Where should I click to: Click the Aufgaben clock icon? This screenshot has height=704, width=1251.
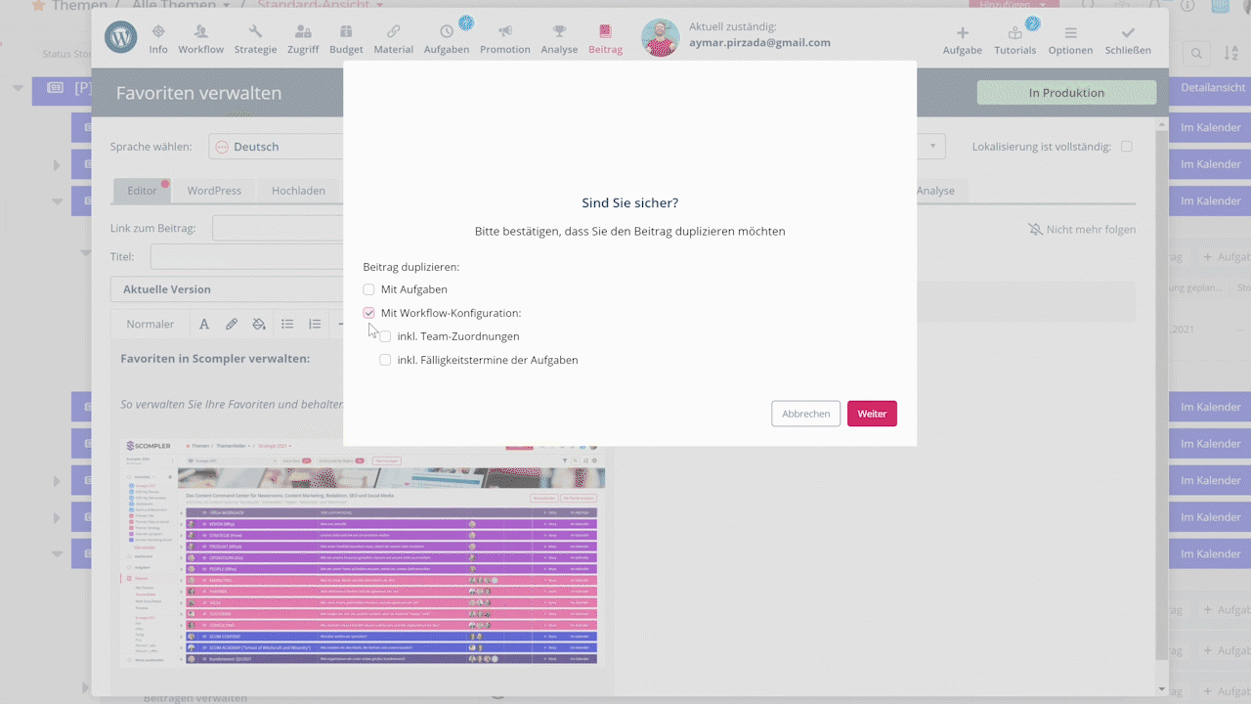click(447, 32)
